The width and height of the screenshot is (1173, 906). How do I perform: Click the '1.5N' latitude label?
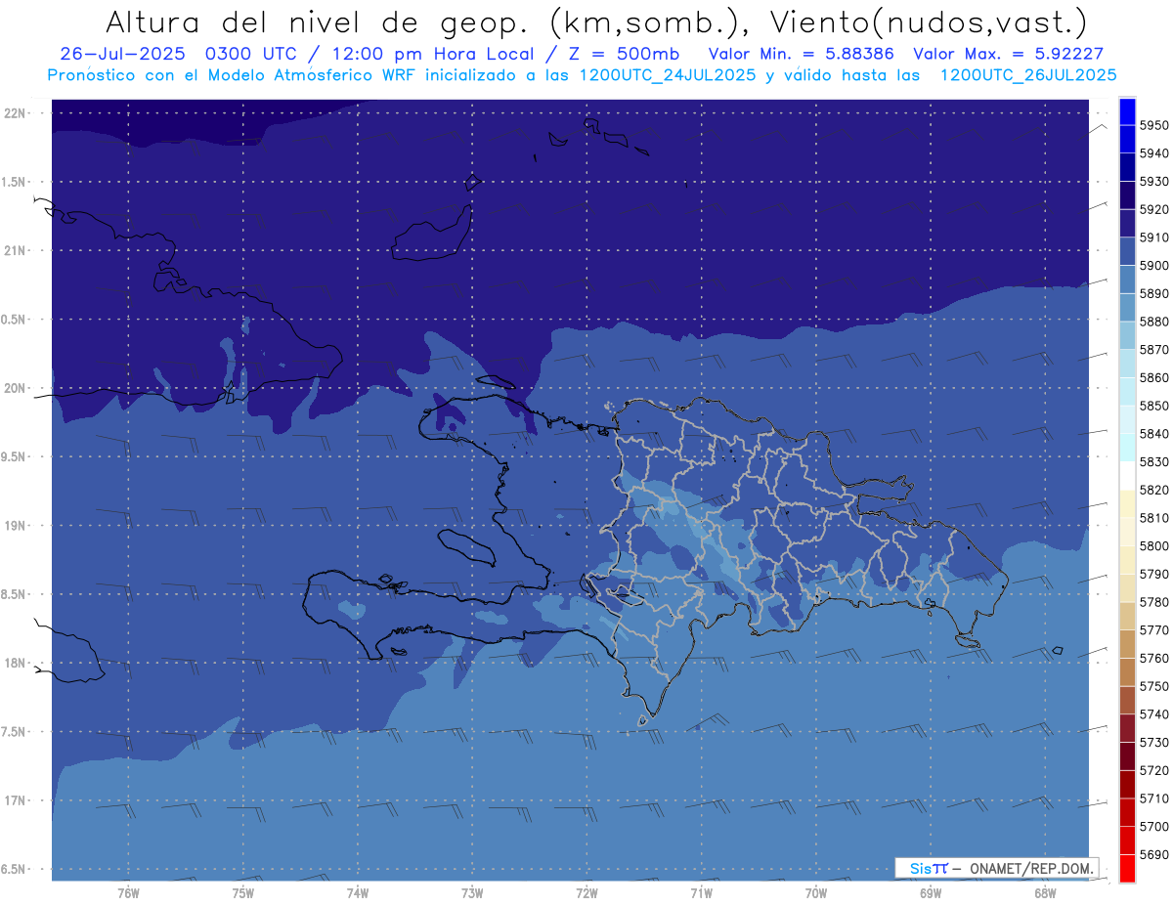pyautogui.click(x=14, y=182)
